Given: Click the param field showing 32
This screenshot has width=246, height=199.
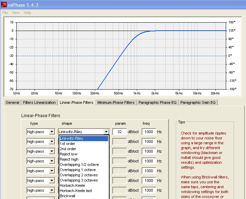Looking at the screenshot, I should coord(119,132).
